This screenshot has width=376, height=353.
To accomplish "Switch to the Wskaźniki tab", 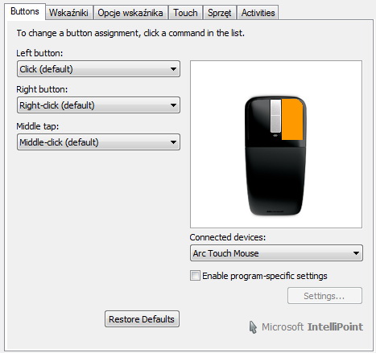I will (x=69, y=13).
